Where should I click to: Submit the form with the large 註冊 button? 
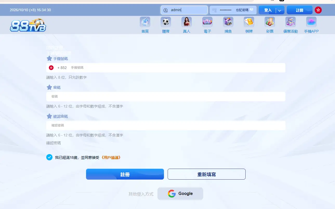coord(125,174)
